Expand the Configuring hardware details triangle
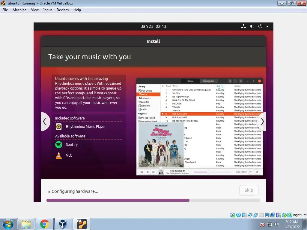This screenshot has height=230, width=307. (x=49, y=192)
